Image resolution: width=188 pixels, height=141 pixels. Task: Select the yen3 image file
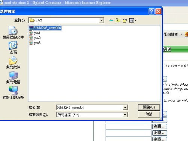35,43
